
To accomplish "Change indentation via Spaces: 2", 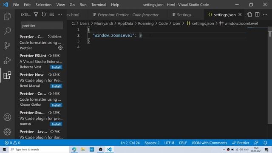I will pyautogui.click(x=152, y=143).
